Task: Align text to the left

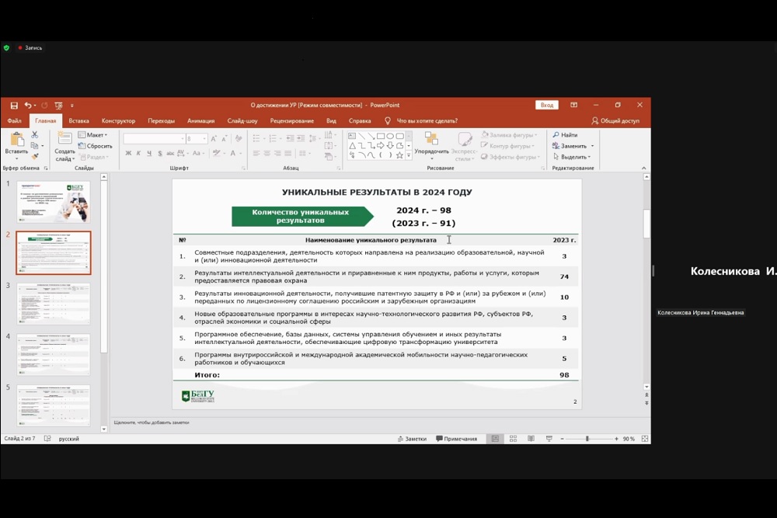Action: point(256,154)
